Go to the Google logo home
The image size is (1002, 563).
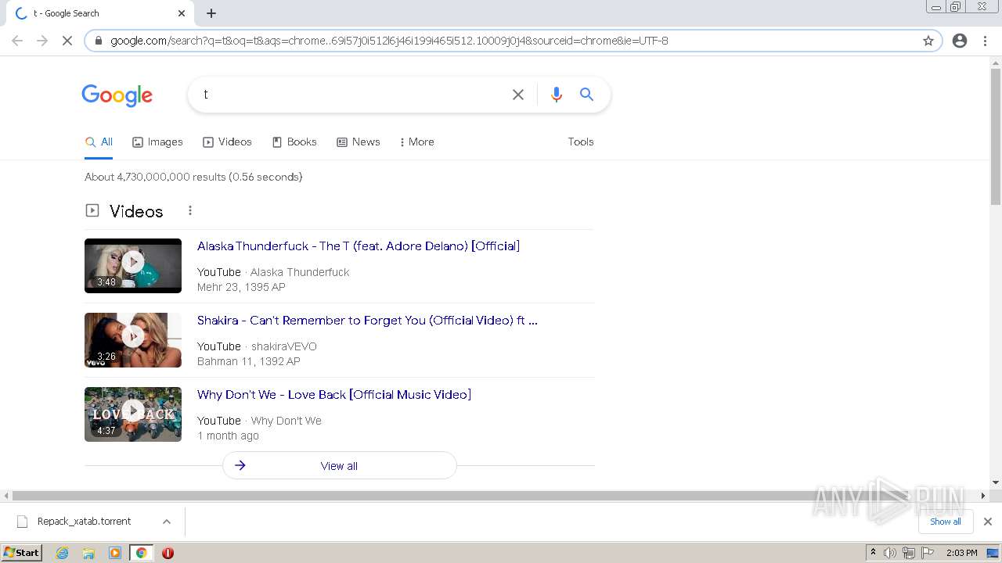pos(117,95)
